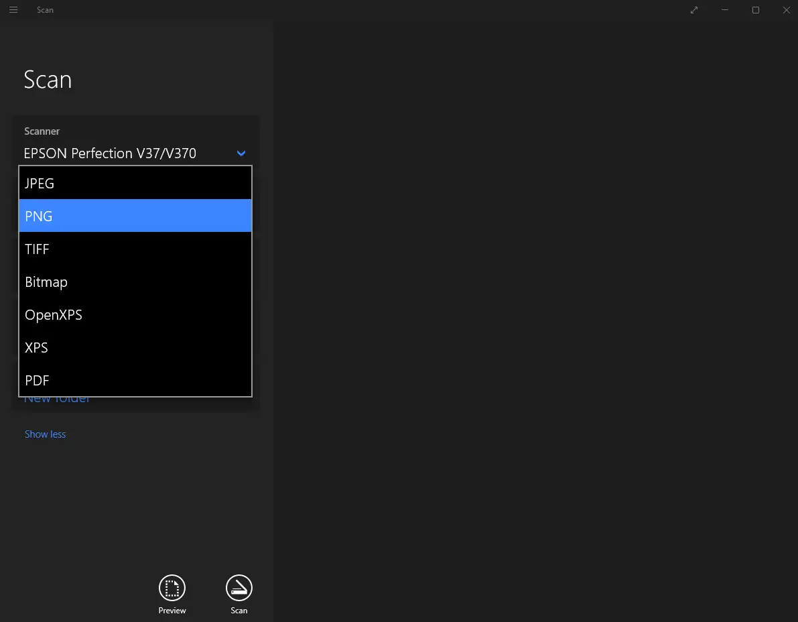
Task: Select TIFF from the file type list
Action: pyautogui.click(x=135, y=249)
